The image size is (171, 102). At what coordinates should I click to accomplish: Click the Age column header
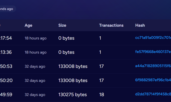pyautogui.click(x=28, y=25)
